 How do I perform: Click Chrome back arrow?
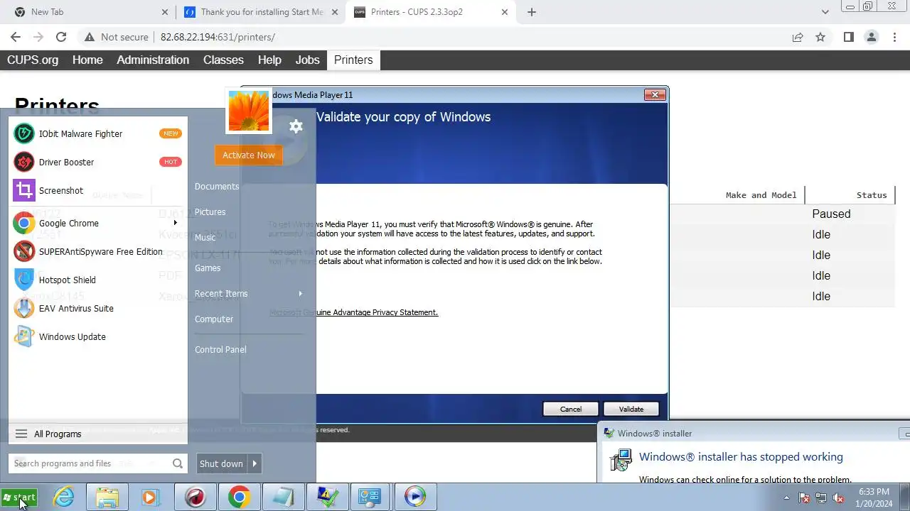pyautogui.click(x=16, y=37)
